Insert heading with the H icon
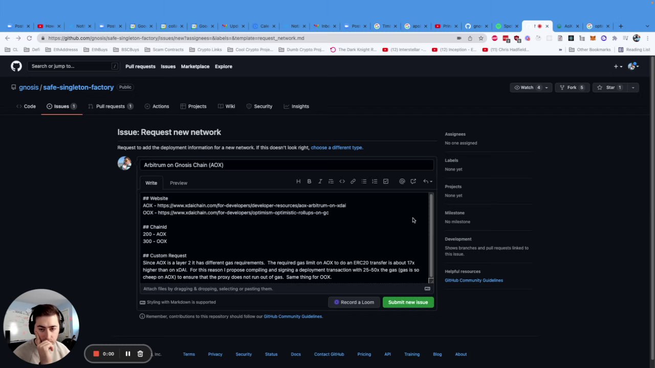Viewport: 655px width, 368px height. point(298,181)
